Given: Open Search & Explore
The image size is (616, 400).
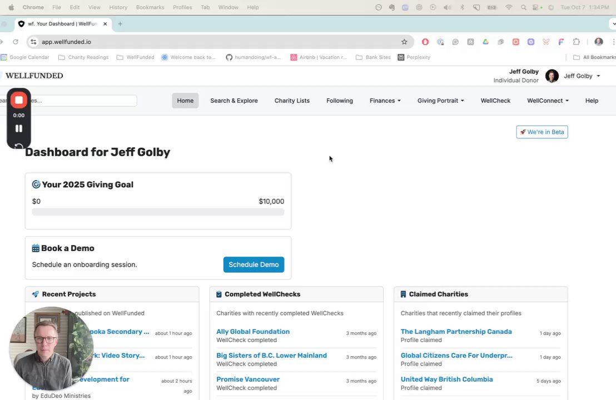Looking at the screenshot, I should (x=234, y=101).
